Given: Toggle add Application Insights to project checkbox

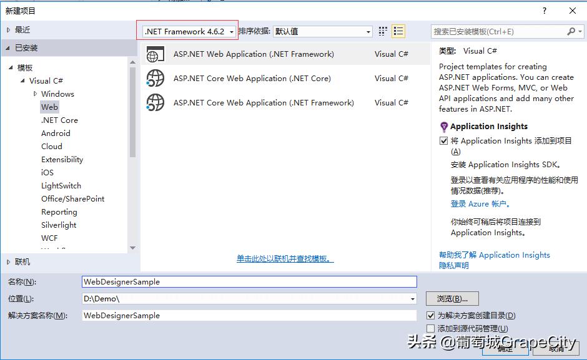Looking at the screenshot, I should 443,141.
